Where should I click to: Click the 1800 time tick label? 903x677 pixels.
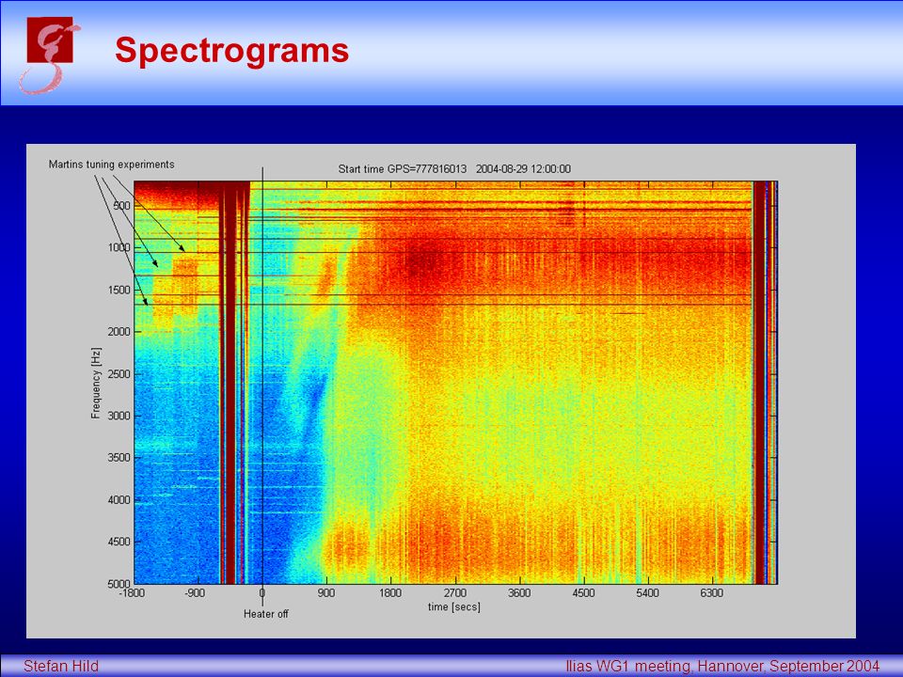390,593
